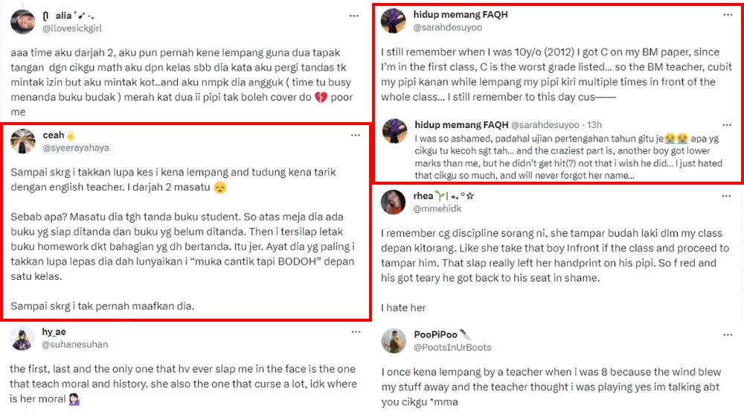Viewport: 744px width, 417px height.
Task: Open rhea's profile avatar
Action: point(393,203)
